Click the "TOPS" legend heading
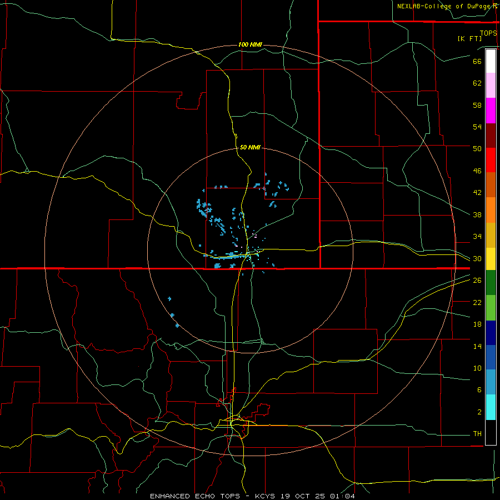This screenshot has width=500, height=500. point(488,33)
